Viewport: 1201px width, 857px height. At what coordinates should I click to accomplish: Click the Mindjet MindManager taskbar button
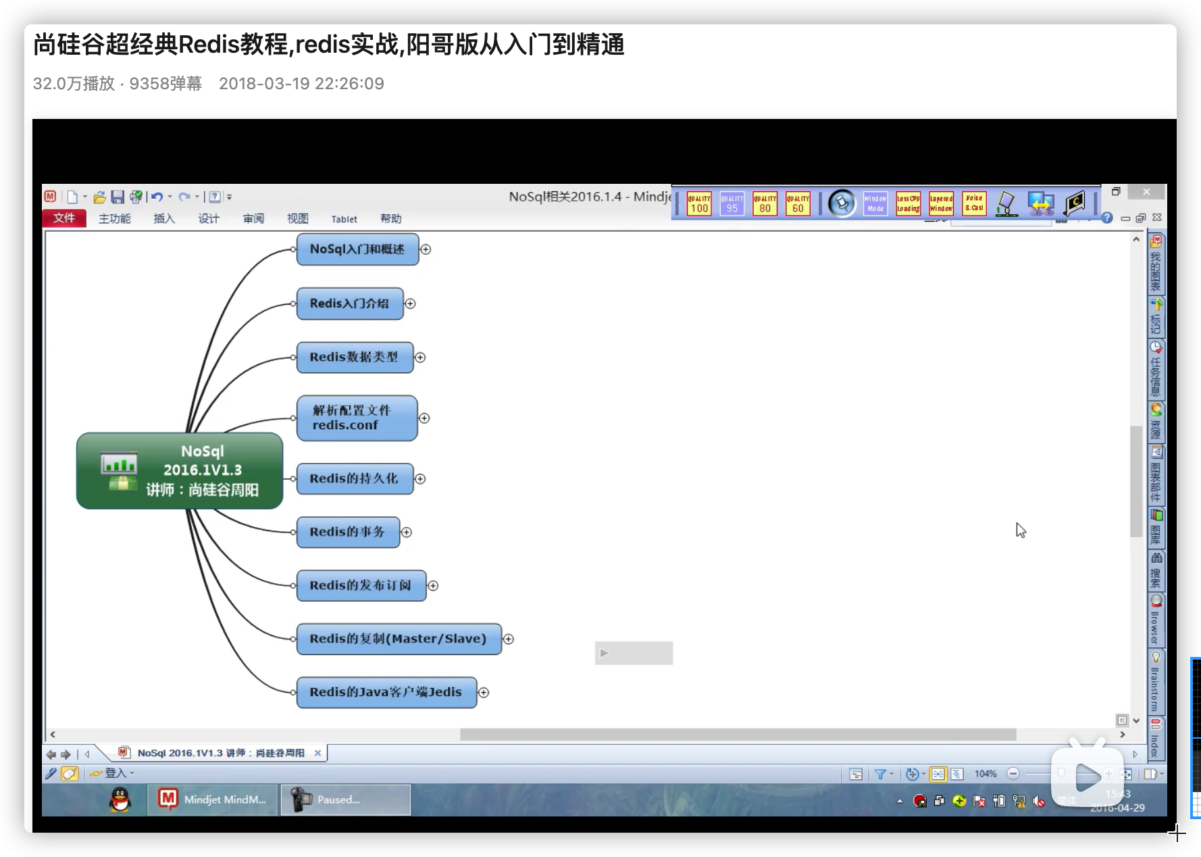[x=213, y=800]
